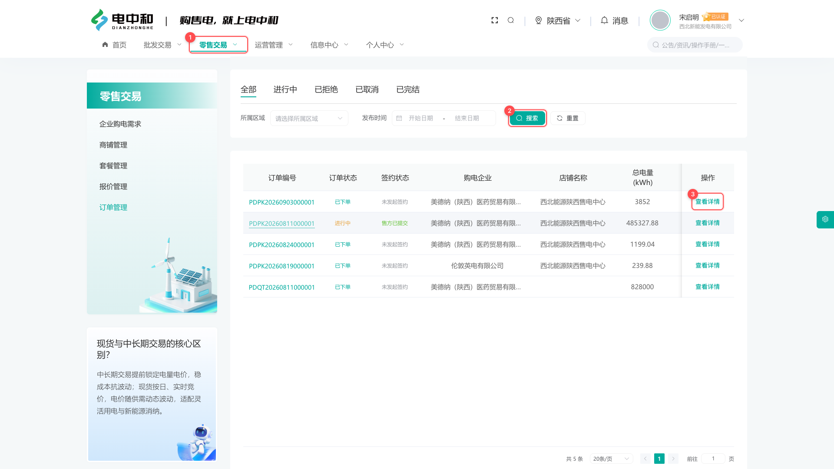Click the 已认证 badge

(x=715, y=17)
